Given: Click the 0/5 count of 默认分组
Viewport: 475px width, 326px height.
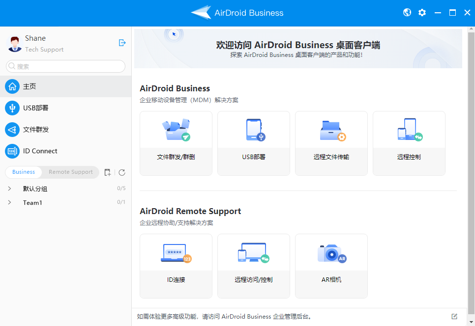Looking at the screenshot, I should coord(121,188).
